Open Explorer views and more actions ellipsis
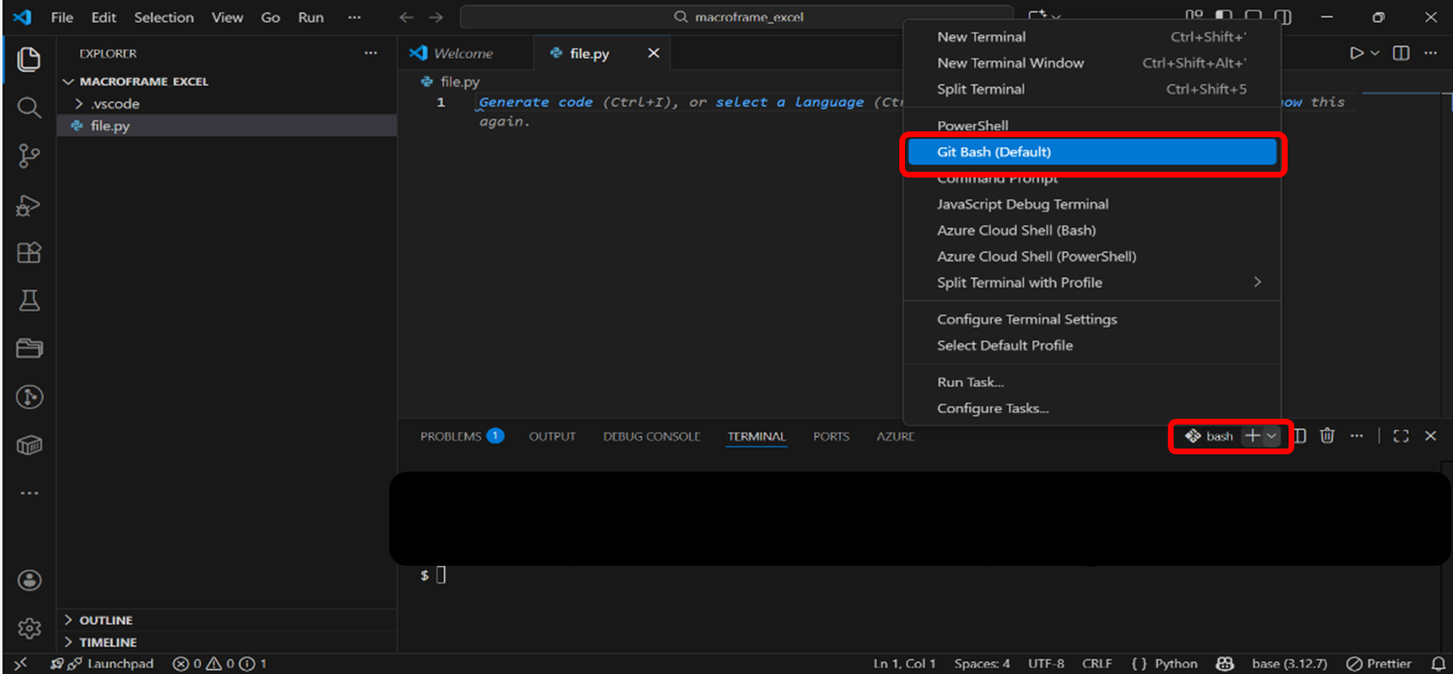The image size is (1453, 674). pyautogui.click(x=371, y=53)
